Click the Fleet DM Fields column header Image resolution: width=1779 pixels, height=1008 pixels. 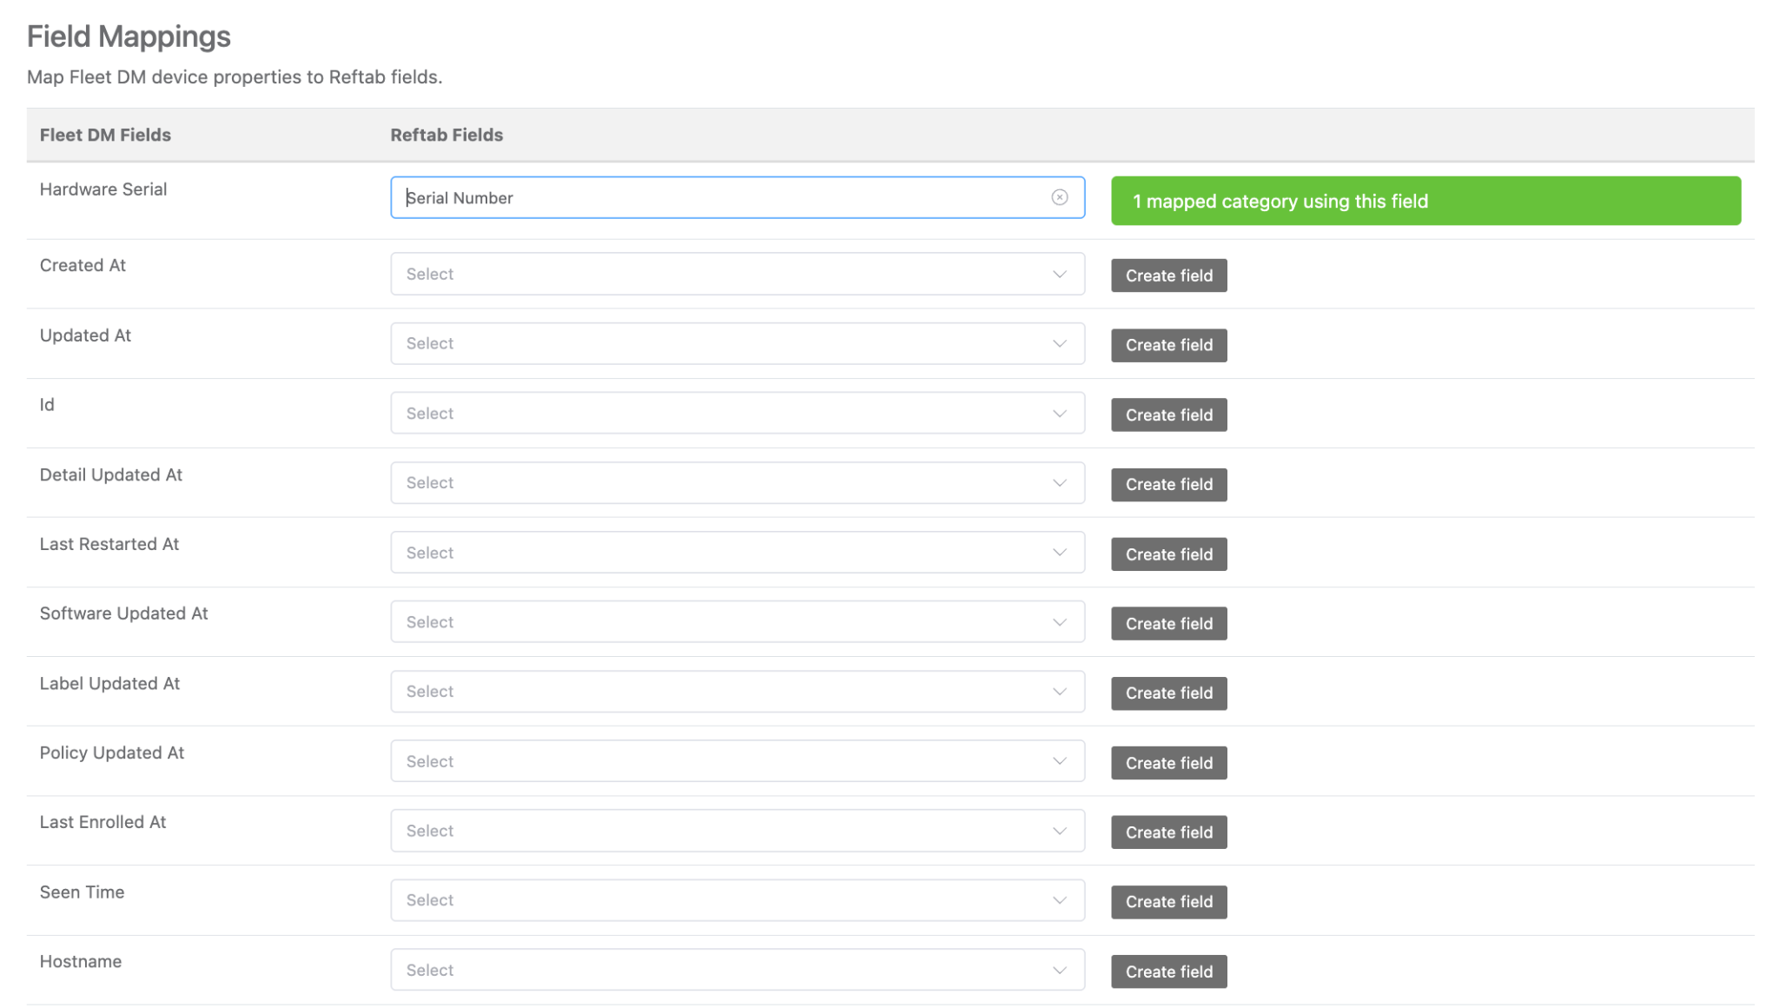104,135
